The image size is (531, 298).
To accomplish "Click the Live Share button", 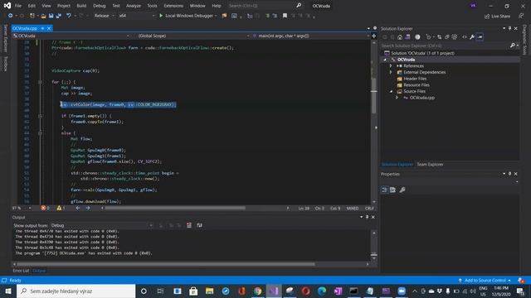I will coord(497,16).
